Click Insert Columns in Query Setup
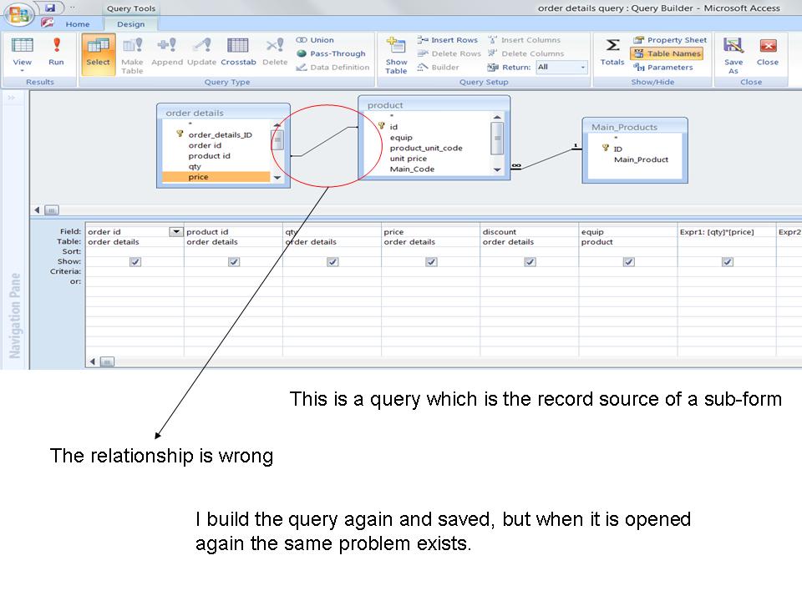802x601 pixels. pos(525,40)
